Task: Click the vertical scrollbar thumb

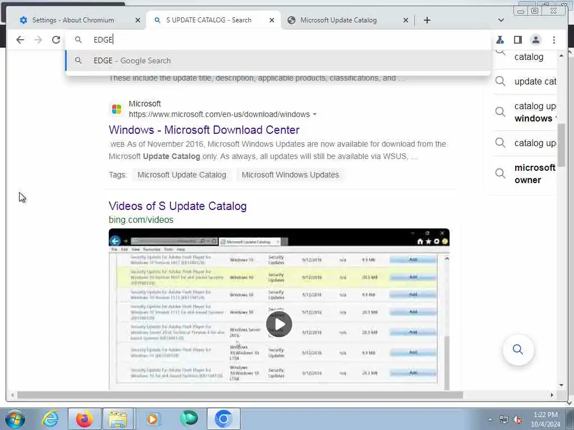Action: (x=561, y=145)
